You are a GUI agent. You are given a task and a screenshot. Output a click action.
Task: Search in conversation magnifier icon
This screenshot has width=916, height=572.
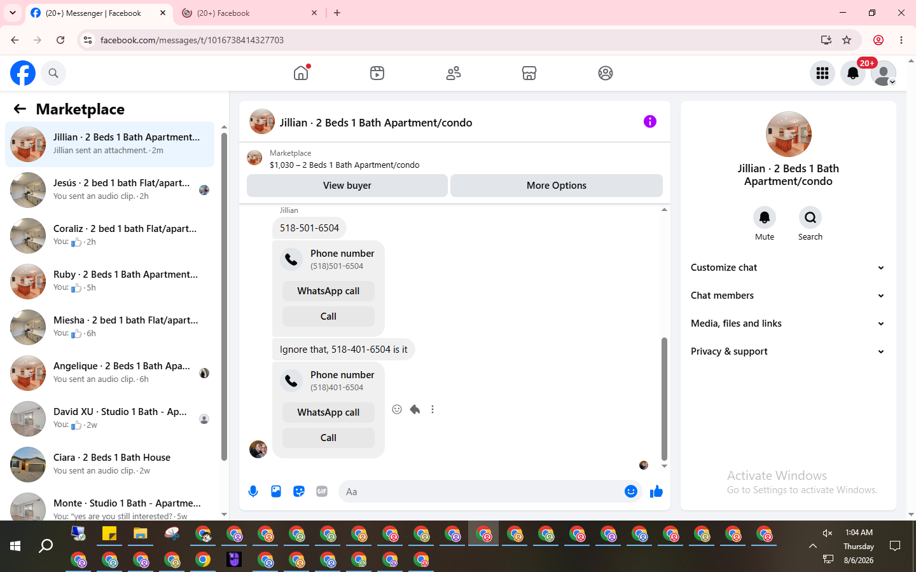click(810, 217)
